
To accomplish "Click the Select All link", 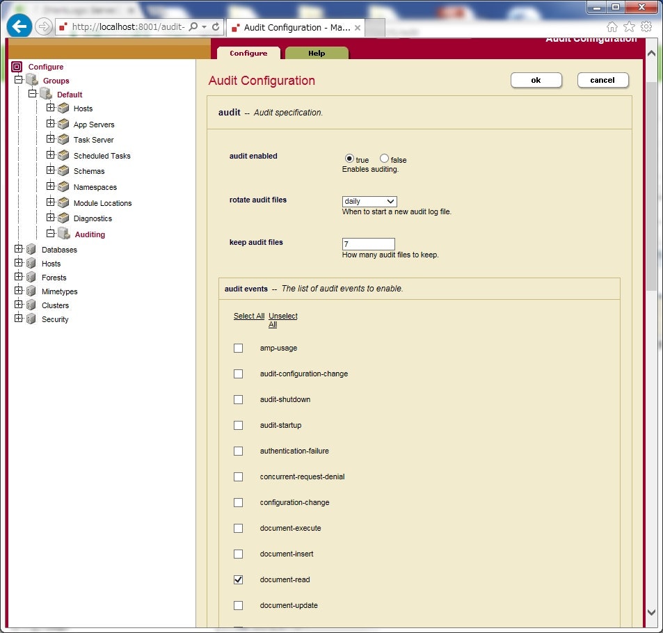I will 248,316.
